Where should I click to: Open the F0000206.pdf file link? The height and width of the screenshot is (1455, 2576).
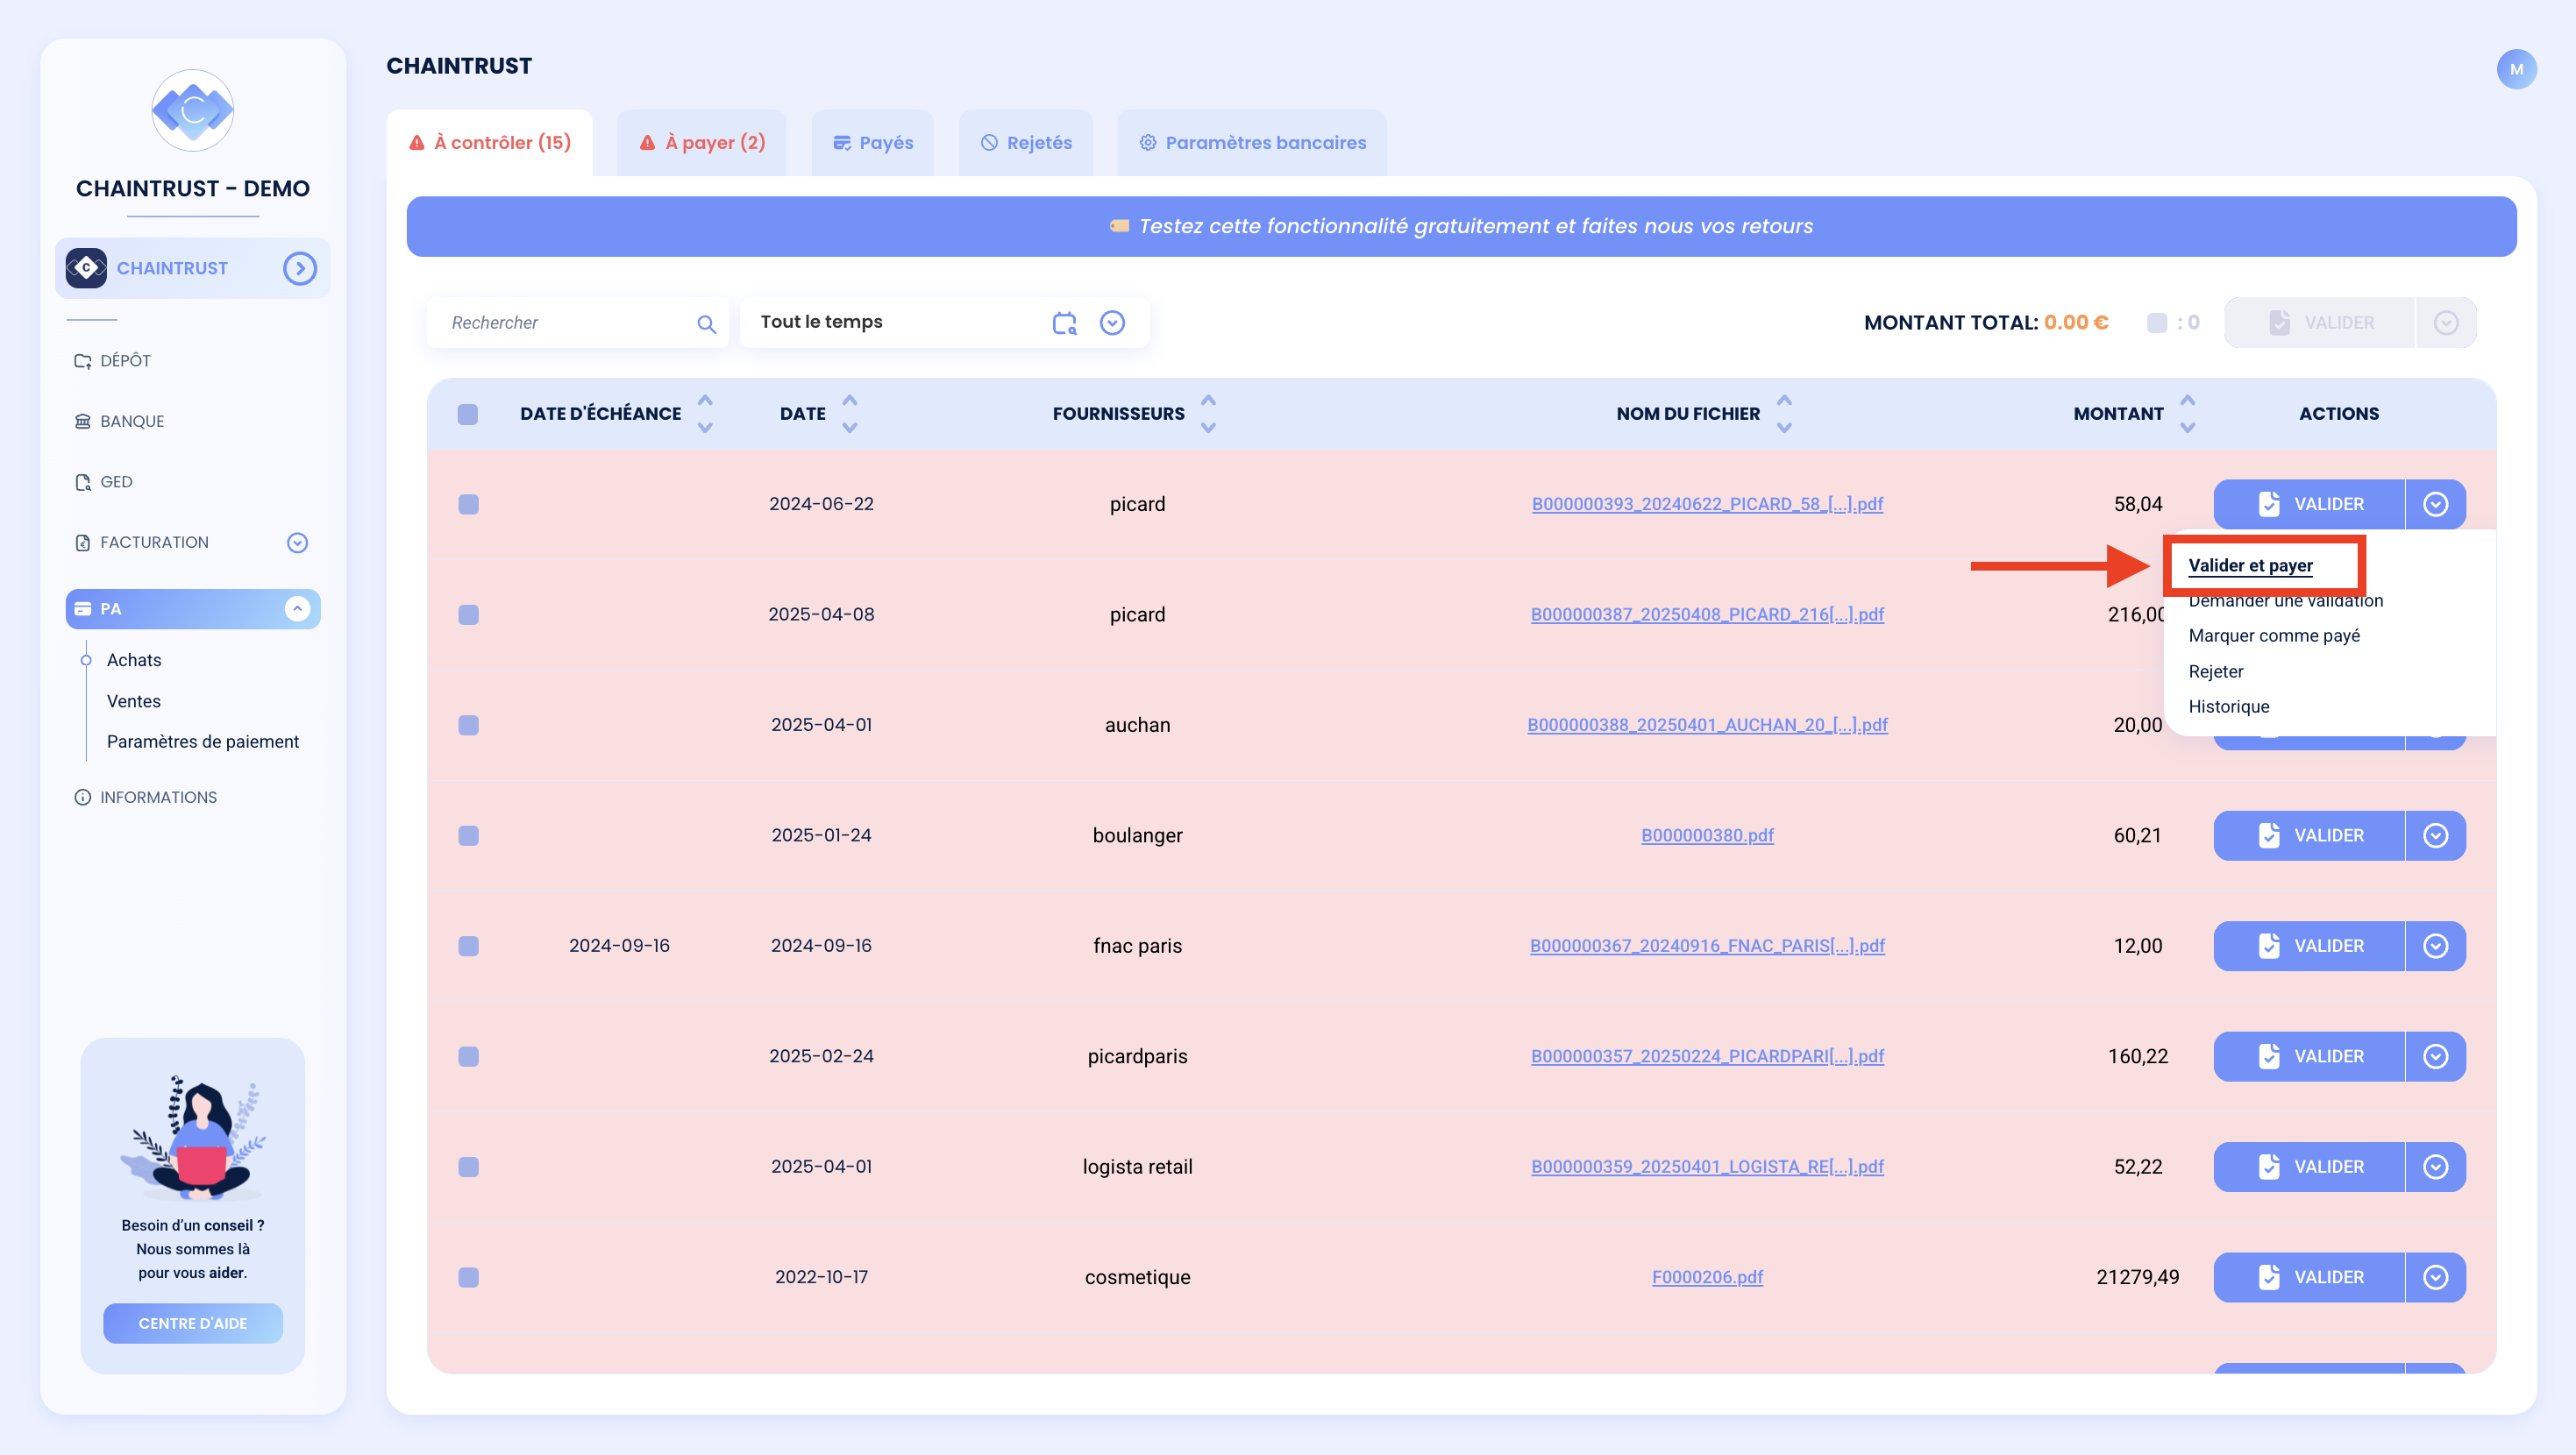click(1707, 1277)
